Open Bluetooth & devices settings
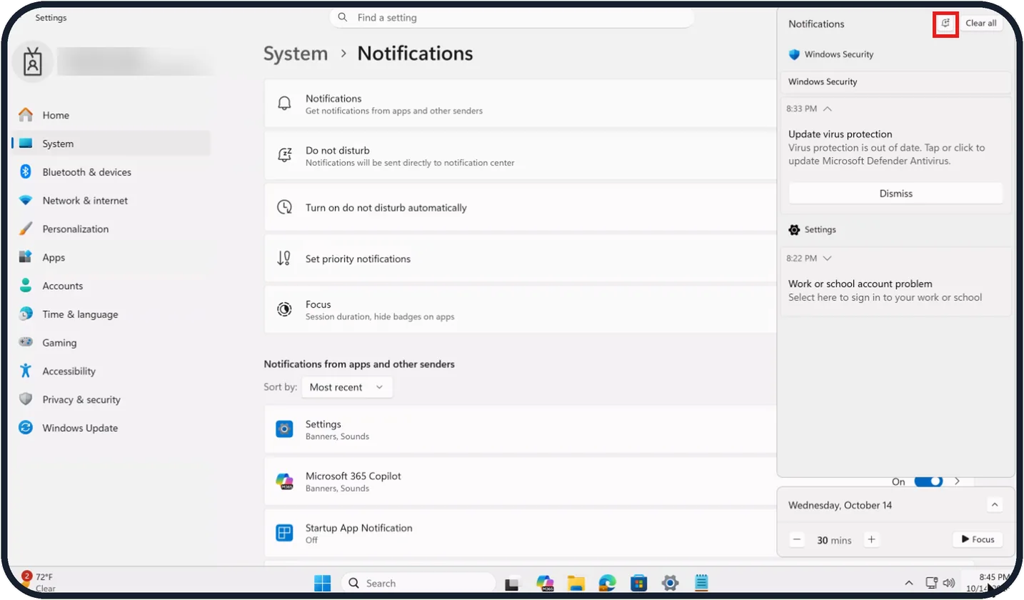Screen dimensions: 1024x600 click(x=111, y=172)
